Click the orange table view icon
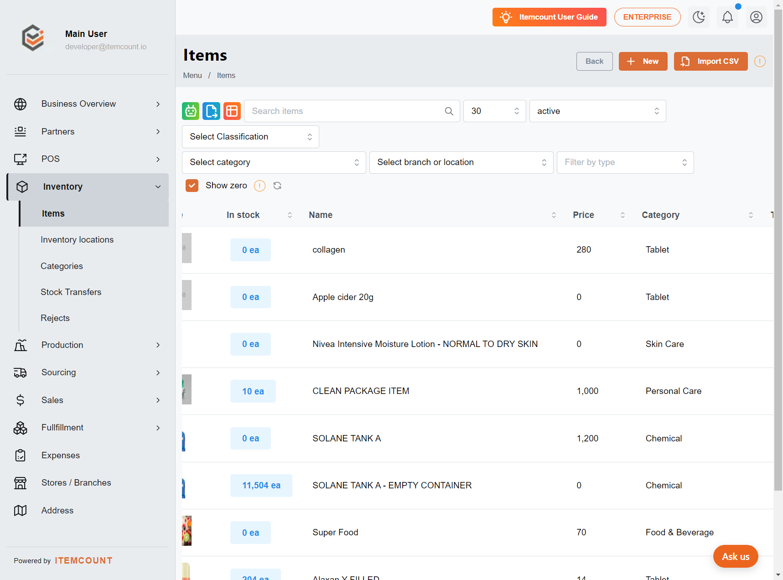 point(232,111)
